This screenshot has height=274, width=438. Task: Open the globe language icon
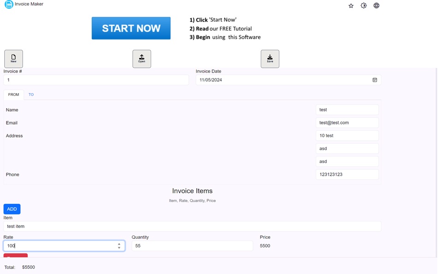(376, 6)
